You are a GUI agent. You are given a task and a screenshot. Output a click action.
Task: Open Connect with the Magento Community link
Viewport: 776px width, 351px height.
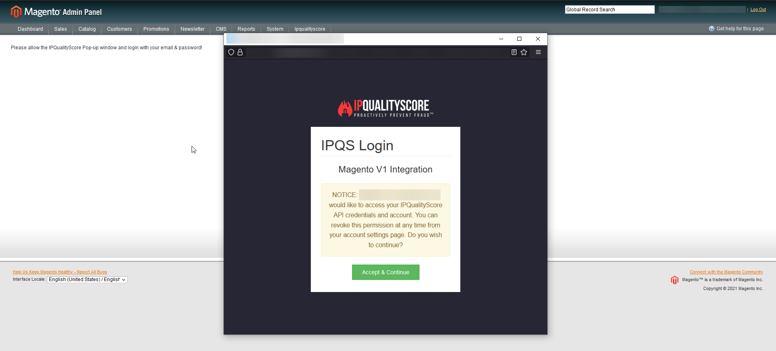click(x=726, y=272)
